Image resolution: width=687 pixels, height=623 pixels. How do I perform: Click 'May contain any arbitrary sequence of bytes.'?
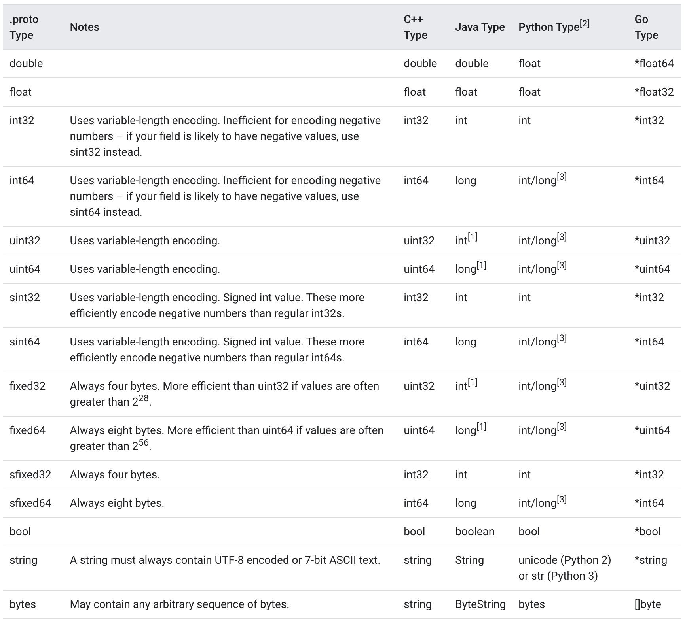point(180,604)
